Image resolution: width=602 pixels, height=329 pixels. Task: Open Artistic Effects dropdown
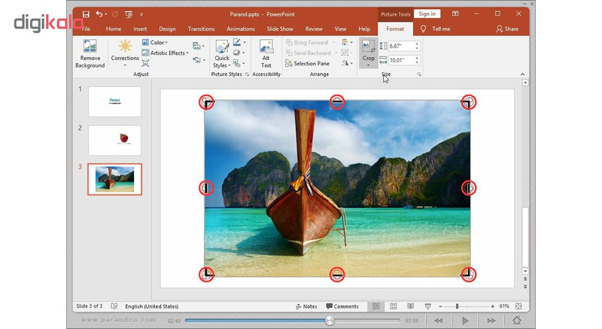click(166, 53)
